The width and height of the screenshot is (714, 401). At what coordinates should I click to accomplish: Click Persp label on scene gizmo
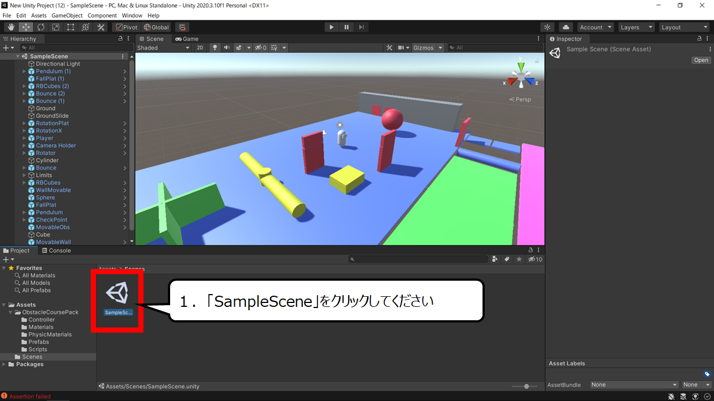pos(522,100)
